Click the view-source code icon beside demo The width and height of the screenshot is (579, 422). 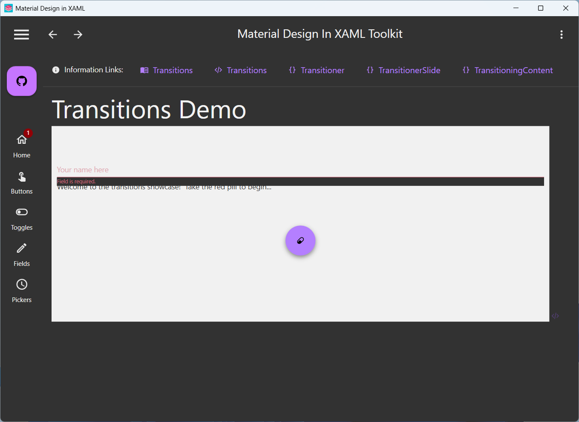coord(555,316)
